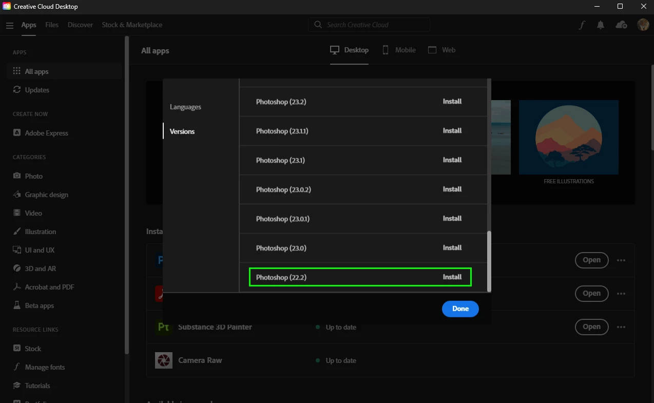Install Photoshop (23.2)
Image resolution: width=654 pixels, height=403 pixels.
pos(452,101)
